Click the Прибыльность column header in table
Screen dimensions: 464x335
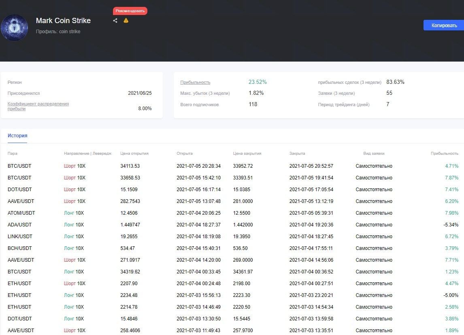(445, 153)
